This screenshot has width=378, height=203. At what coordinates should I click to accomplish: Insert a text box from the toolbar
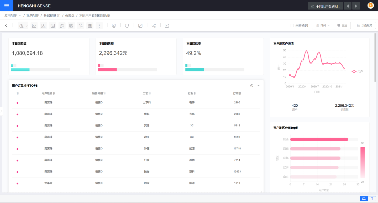[x=43, y=25]
